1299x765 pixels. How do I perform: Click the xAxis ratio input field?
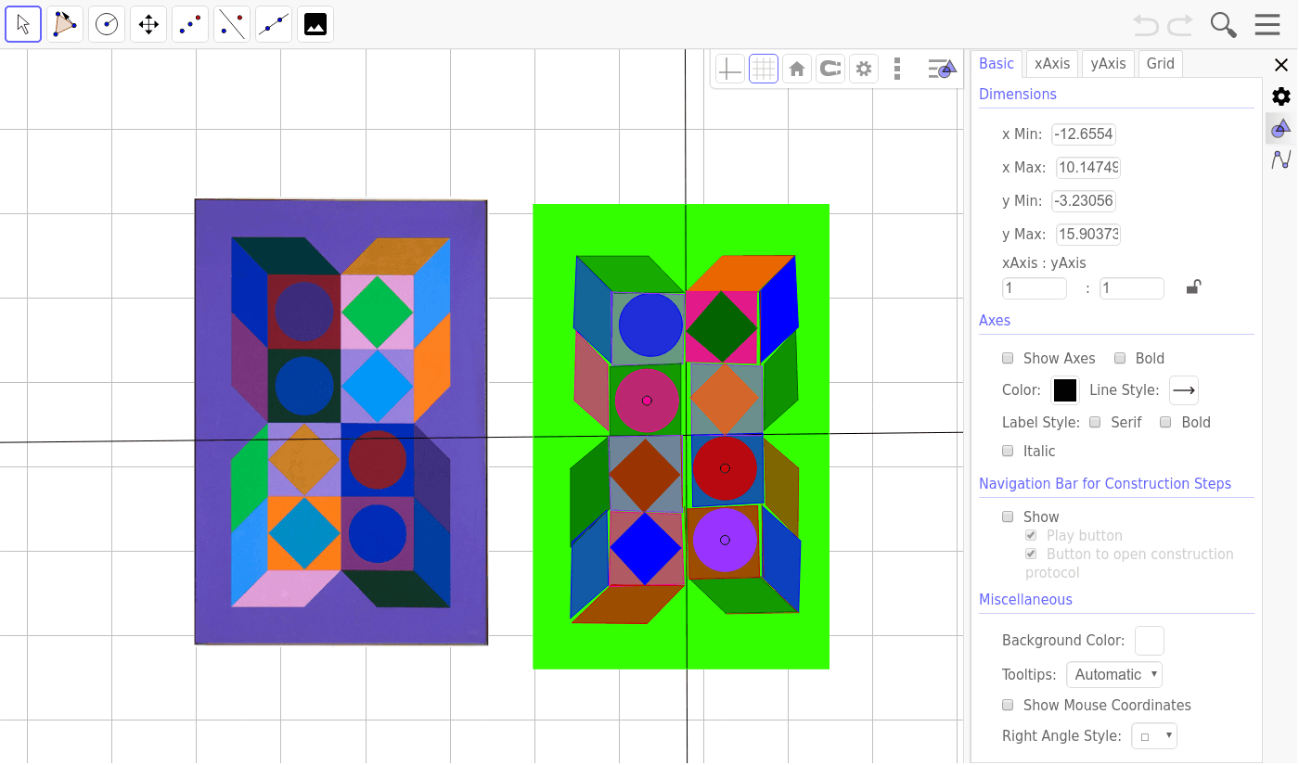click(1035, 288)
